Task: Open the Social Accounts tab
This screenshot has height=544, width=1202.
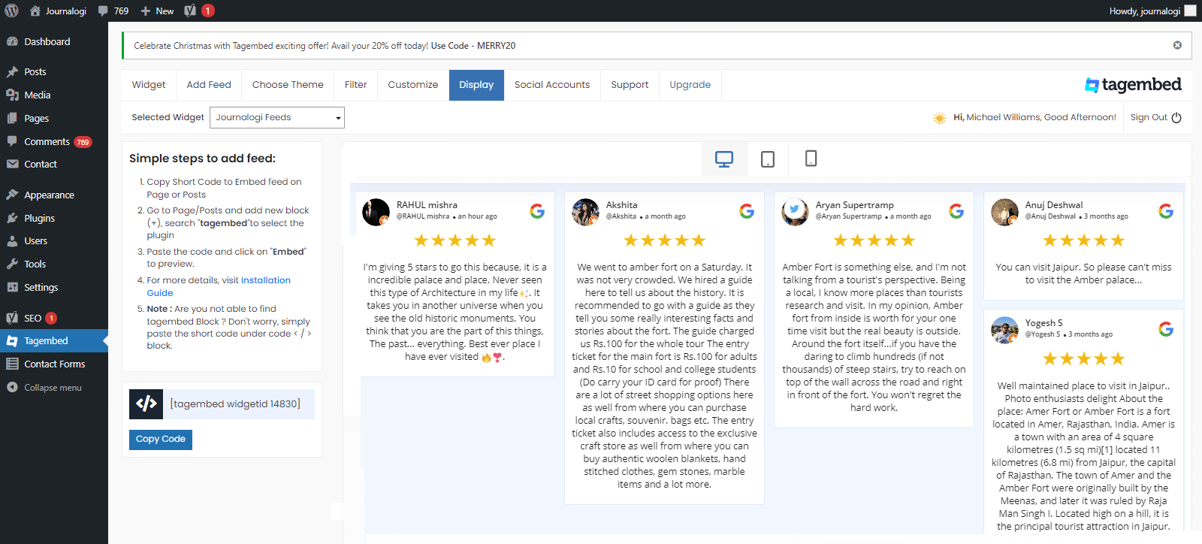Action: [x=552, y=85]
